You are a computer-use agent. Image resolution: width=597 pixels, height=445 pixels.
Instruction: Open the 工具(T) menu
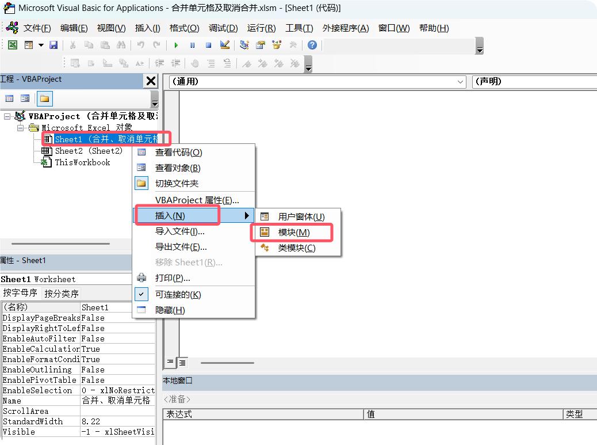tap(299, 28)
